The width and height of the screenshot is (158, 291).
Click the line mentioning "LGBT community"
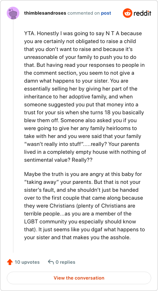[80, 221]
